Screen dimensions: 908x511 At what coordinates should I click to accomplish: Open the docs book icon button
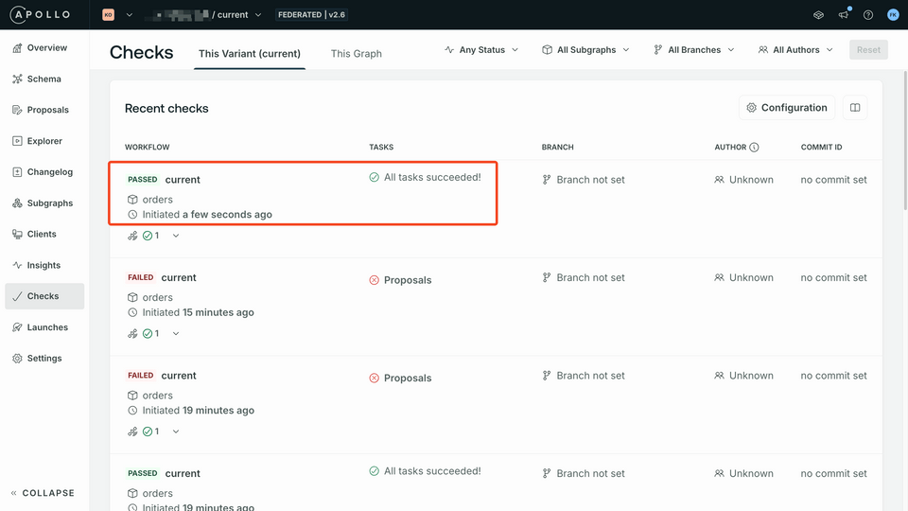coord(855,108)
